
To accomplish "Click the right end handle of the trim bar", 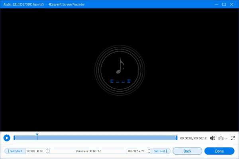I will click(176, 138).
